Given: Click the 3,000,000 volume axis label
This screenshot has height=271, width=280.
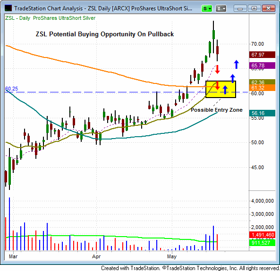Looking at the screenshot, I should (263, 214).
